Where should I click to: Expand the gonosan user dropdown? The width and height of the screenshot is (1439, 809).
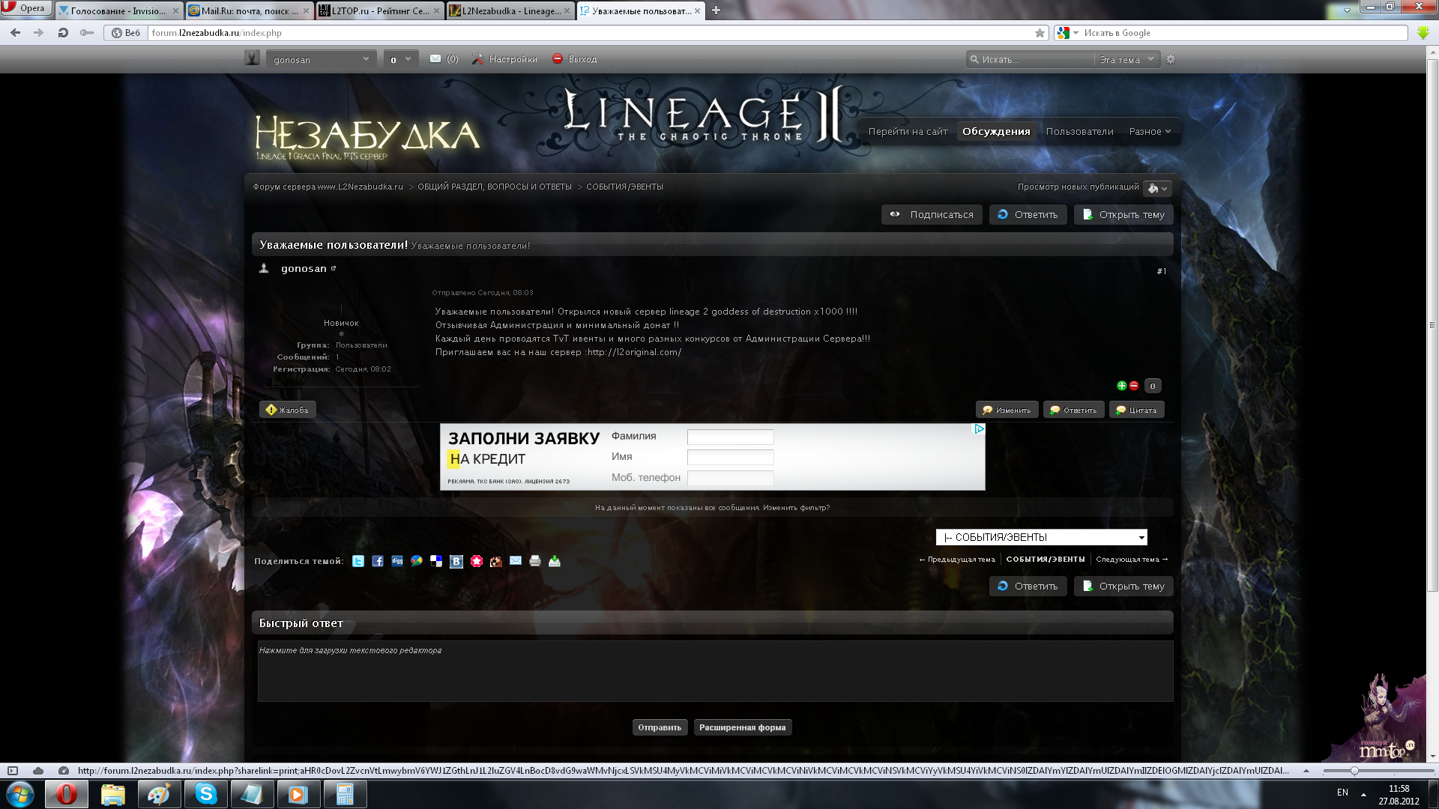[x=321, y=59]
